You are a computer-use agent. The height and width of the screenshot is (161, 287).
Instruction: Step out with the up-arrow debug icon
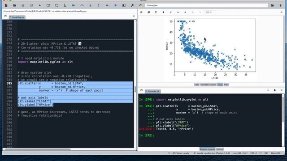pyautogui.click(x=99, y=5)
